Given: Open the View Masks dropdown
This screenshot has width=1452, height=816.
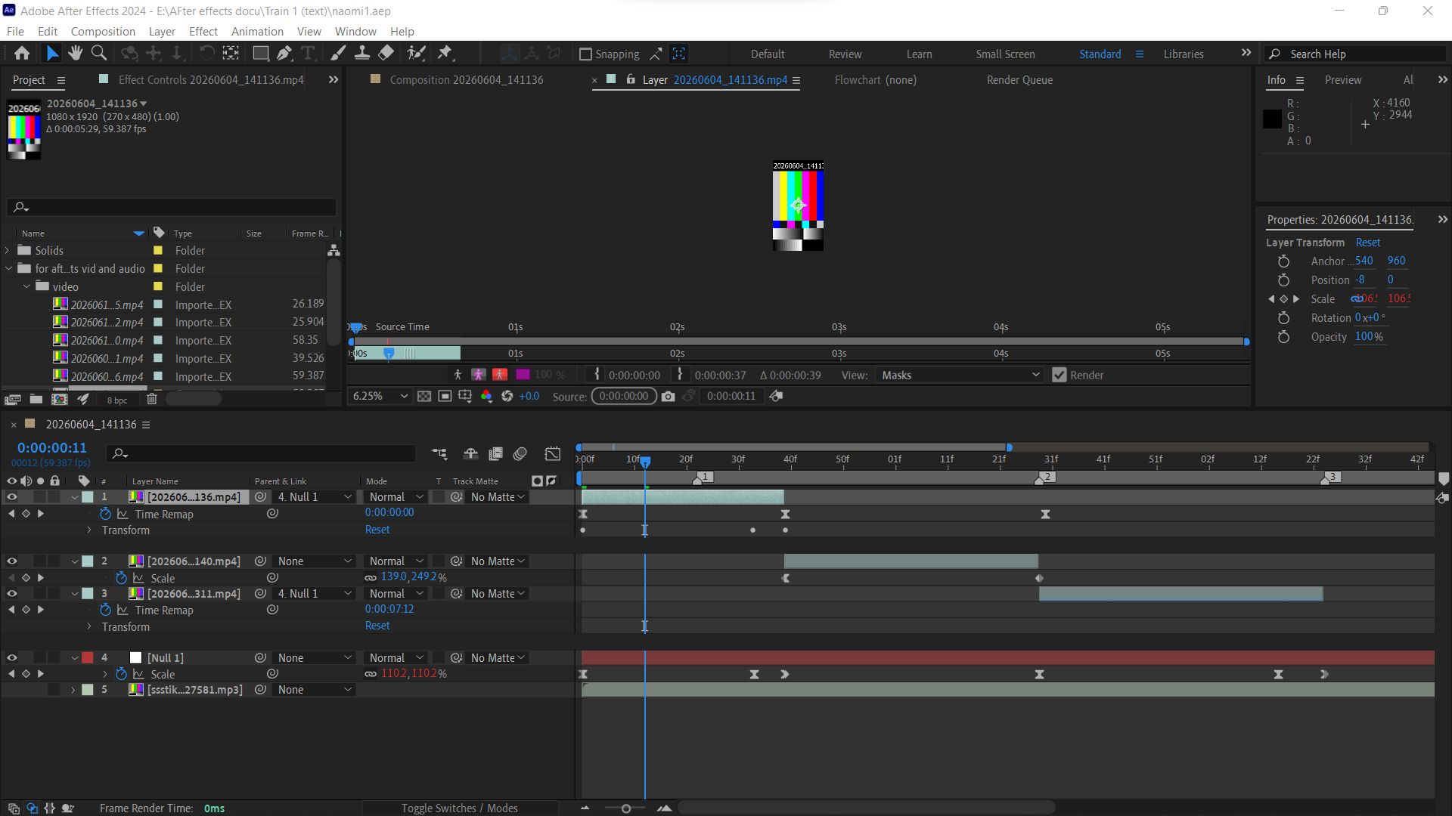Looking at the screenshot, I should [x=960, y=375].
